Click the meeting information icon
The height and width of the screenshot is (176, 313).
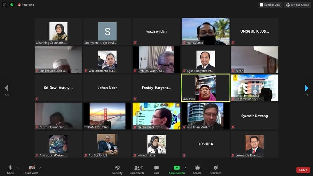[x=4, y=4]
